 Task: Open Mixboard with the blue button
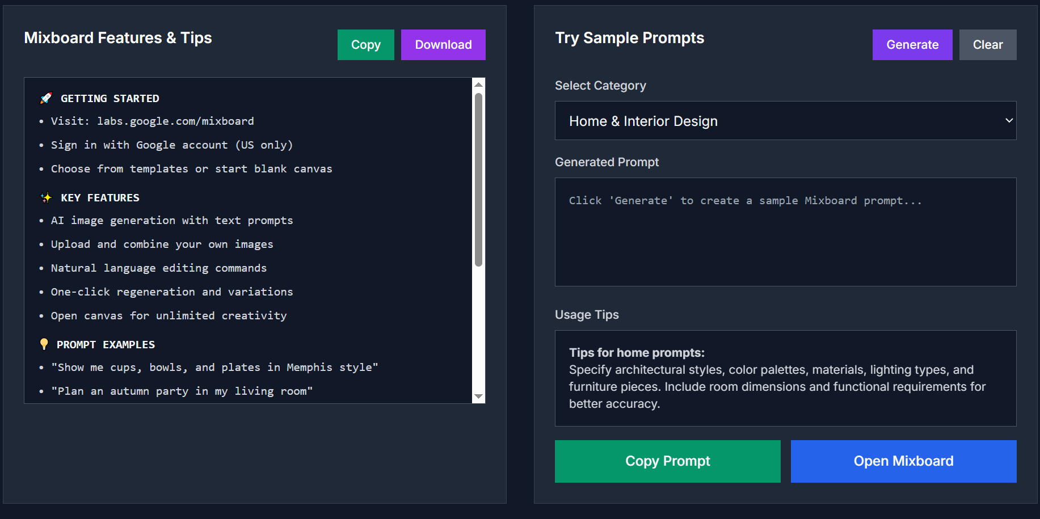pos(903,461)
